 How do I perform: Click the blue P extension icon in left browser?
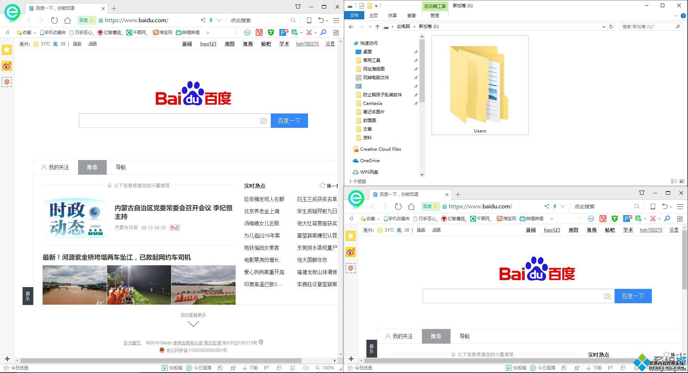click(x=283, y=33)
